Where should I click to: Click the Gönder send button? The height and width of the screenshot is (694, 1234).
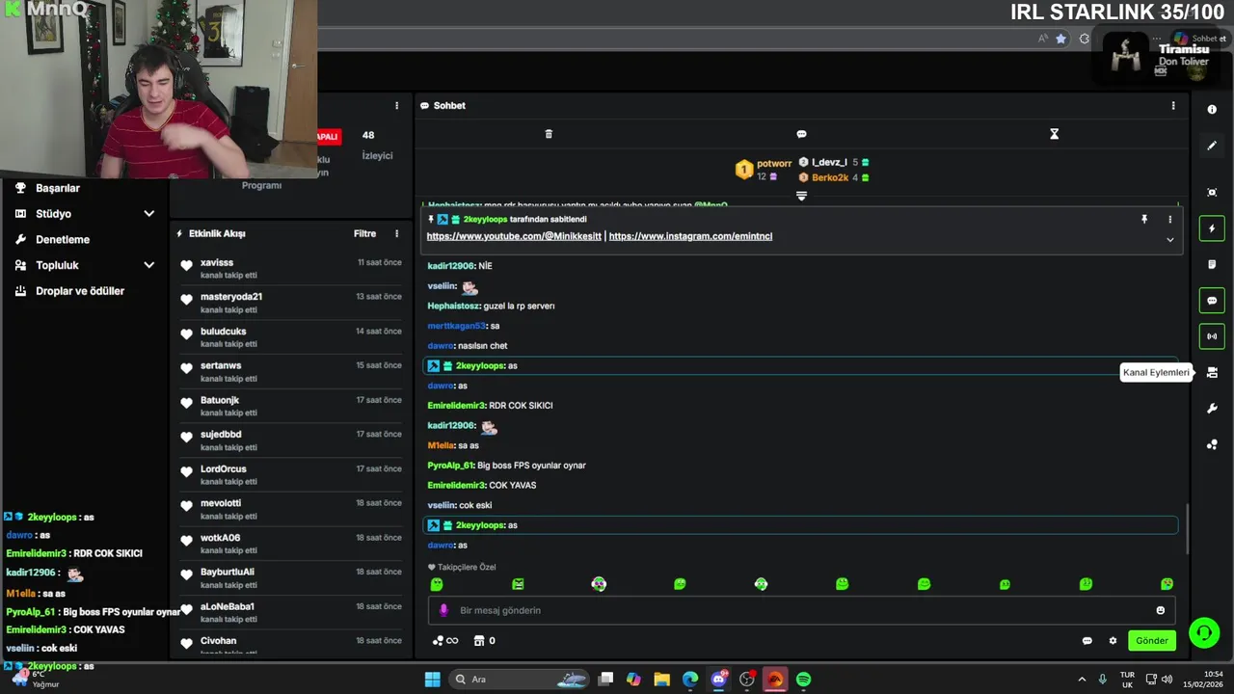[1152, 641]
